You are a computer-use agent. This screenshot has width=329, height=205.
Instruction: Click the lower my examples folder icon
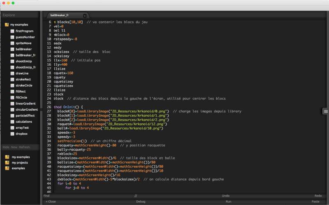pyautogui.click(x=7, y=157)
